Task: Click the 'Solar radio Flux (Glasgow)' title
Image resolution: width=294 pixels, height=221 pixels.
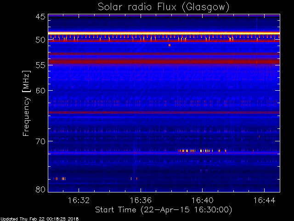Action: pyautogui.click(x=164, y=7)
